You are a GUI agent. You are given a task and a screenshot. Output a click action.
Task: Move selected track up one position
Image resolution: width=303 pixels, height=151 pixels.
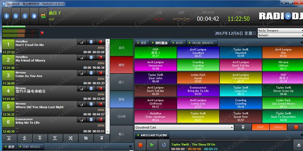25,138
